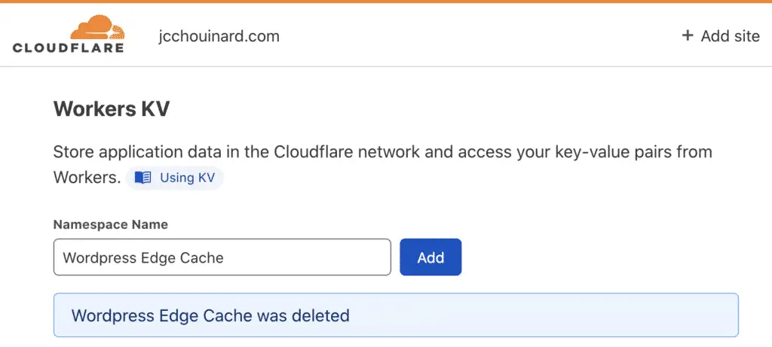The height and width of the screenshot is (347, 772).
Task: Select the Add site header option
Action: (721, 36)
